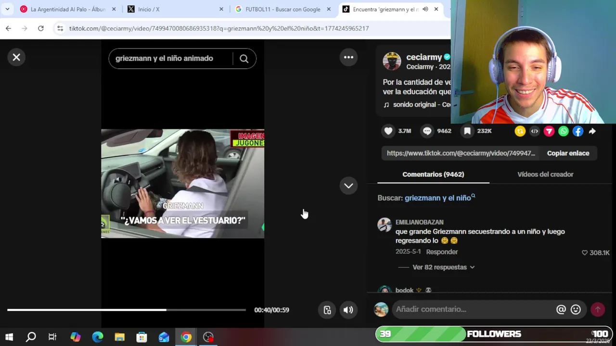The width and height of the screenshot is (616, 346).
Task: Open ceciarmy profile avatar
Action: coord(392,62)
